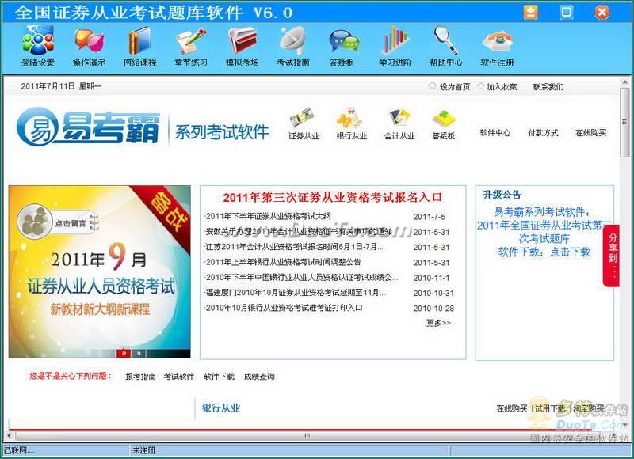Screen dimensions: 634x459
Task: Go to 软件中心 nav item
Action: [495, 133]
